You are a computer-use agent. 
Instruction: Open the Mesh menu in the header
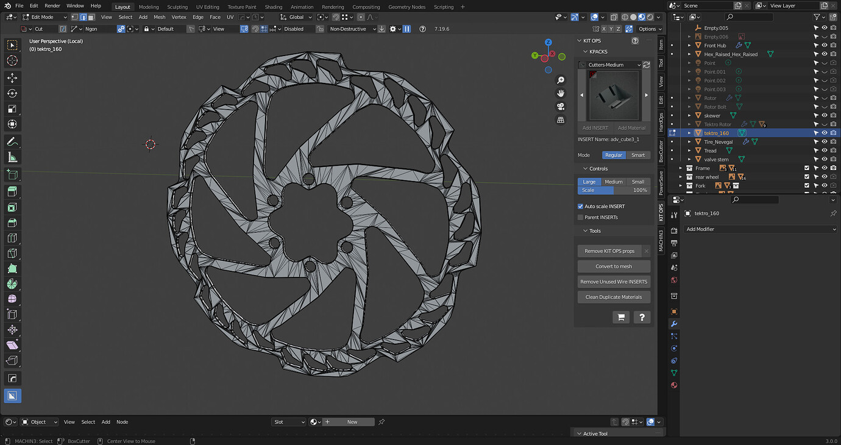[159, 17]
